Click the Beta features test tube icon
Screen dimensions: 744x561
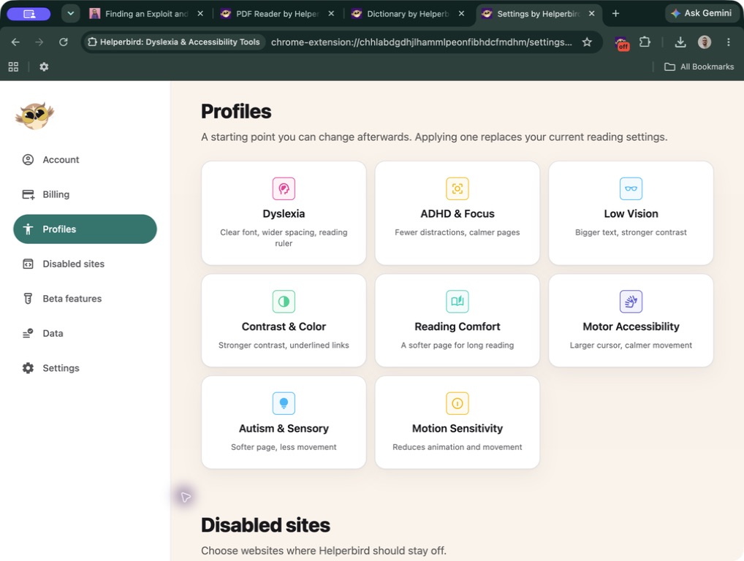[28, 298]
